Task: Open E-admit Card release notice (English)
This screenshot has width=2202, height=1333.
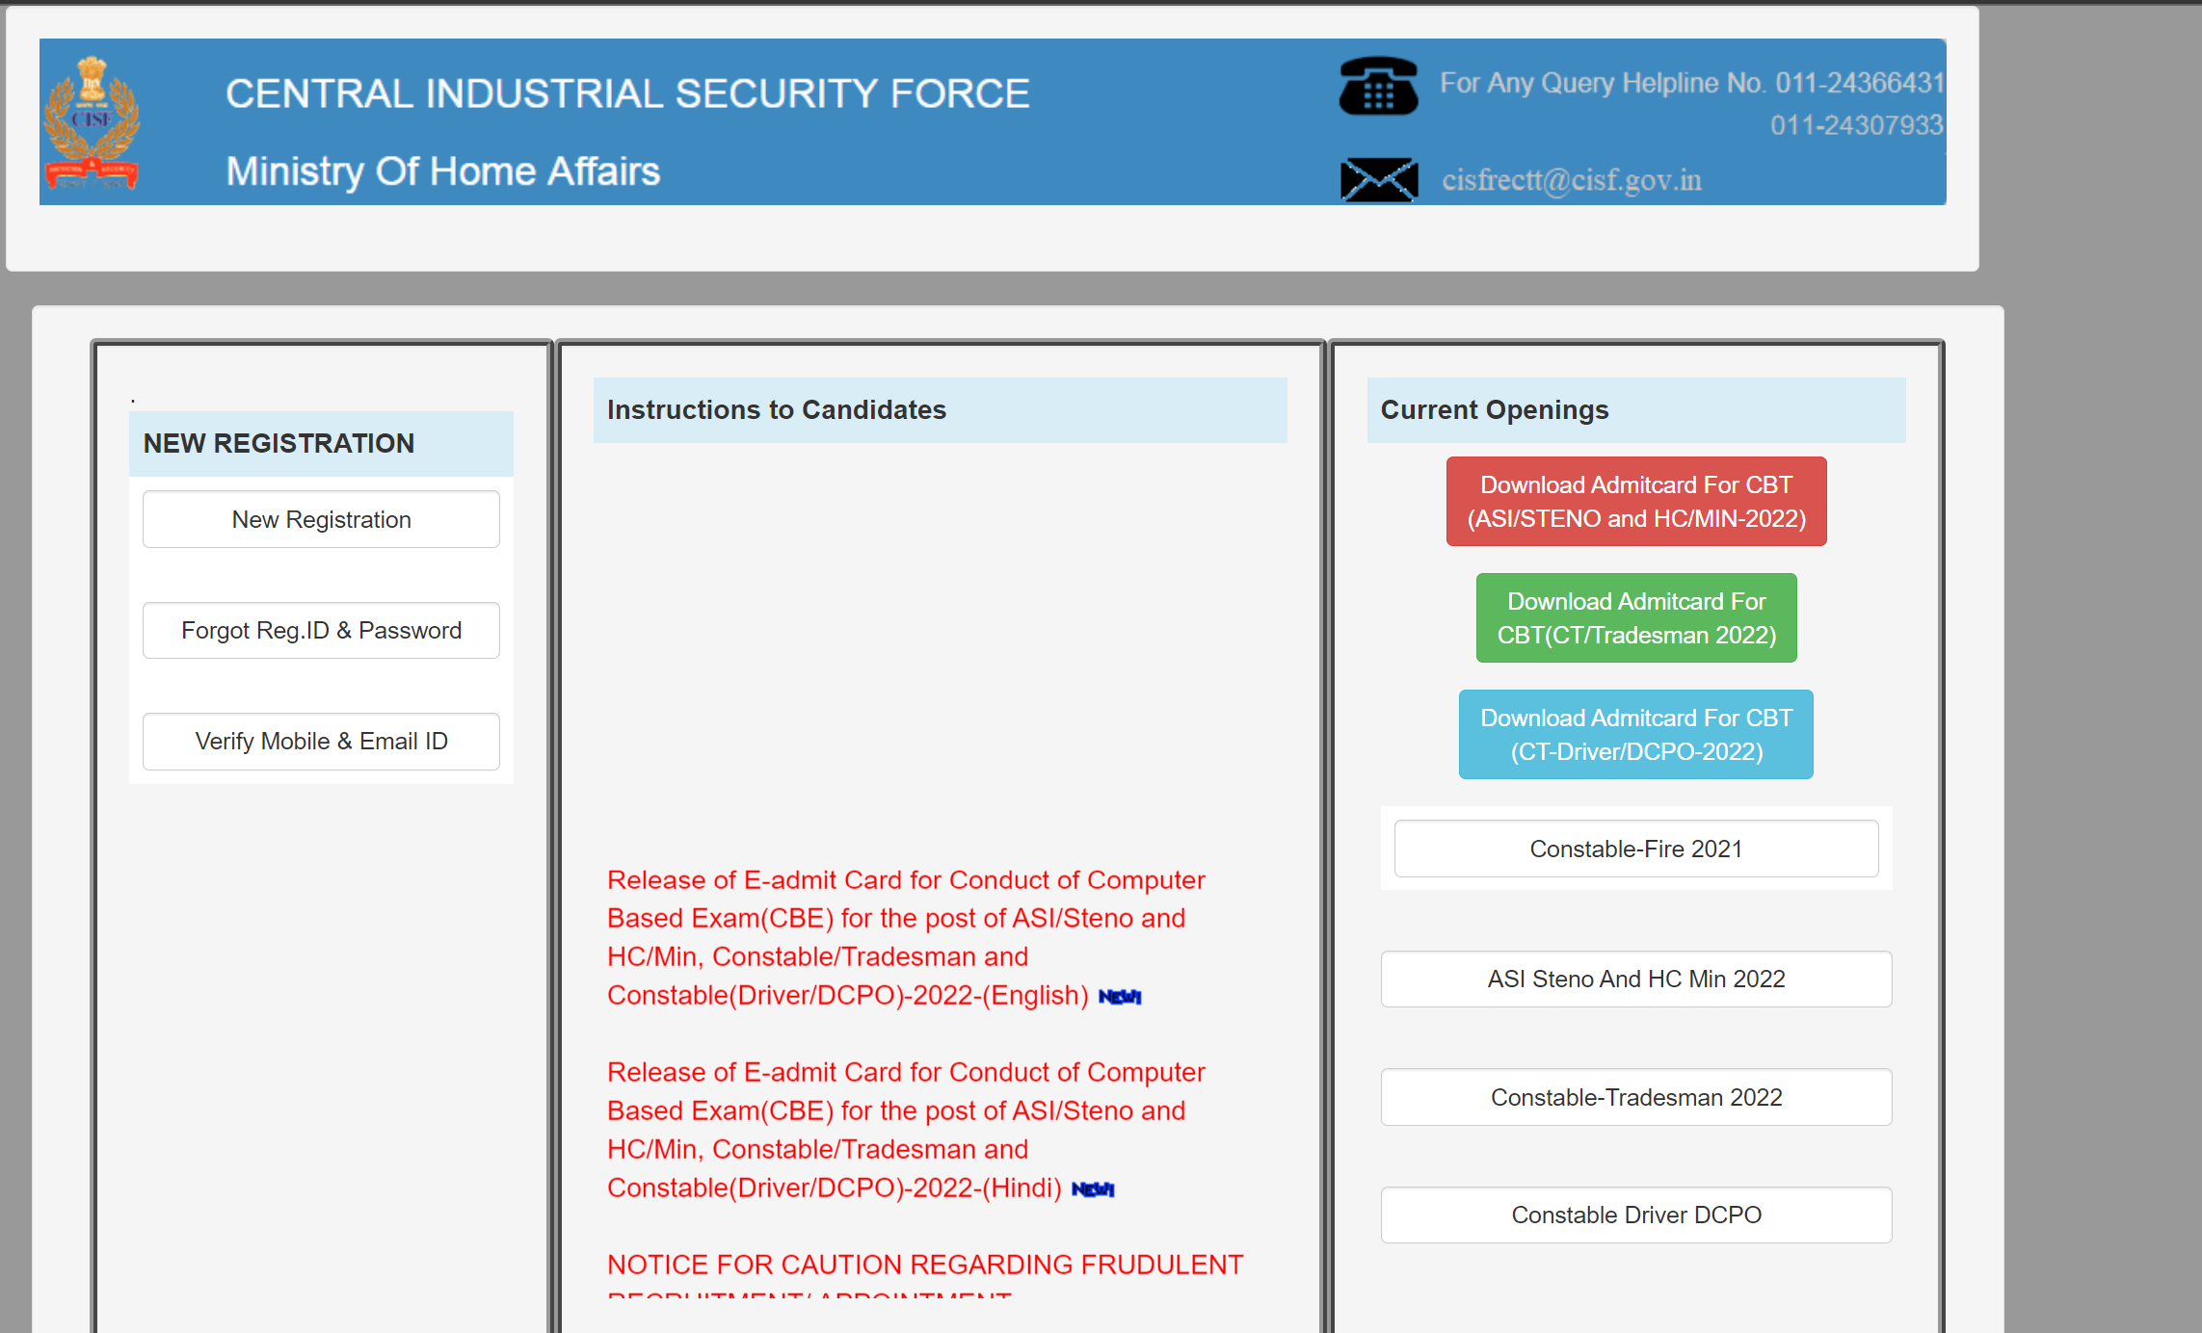Action: coord(906,937)
